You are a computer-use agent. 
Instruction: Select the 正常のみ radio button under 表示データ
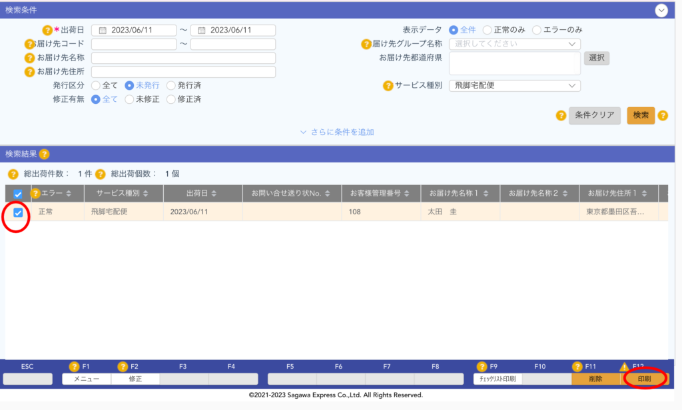point(488,29)
